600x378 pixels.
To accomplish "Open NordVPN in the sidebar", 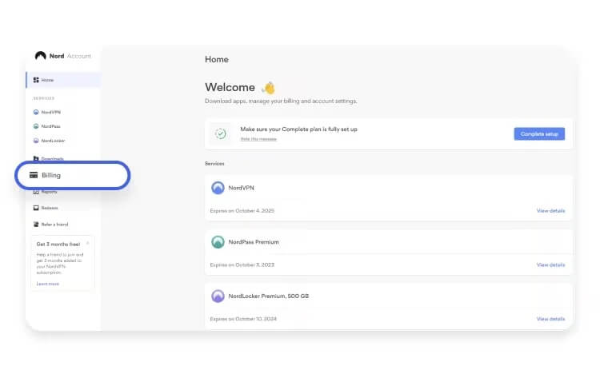I will point(51,112).
